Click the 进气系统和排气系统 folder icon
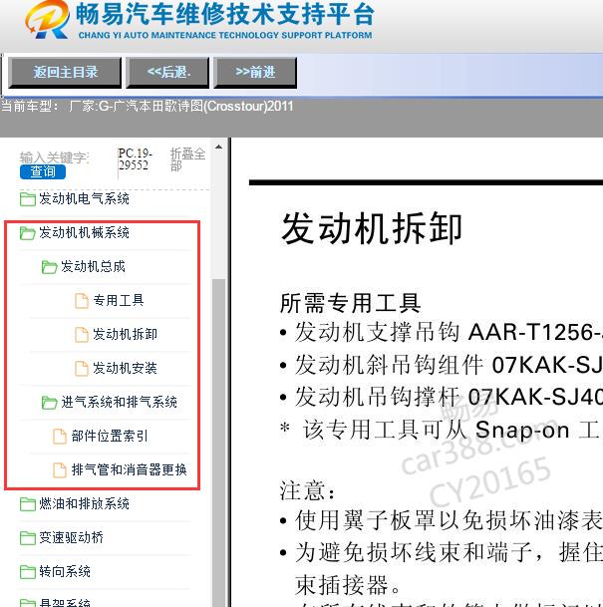Image resolution: width=603 pixels, height=607 pixels. (50, 403)
